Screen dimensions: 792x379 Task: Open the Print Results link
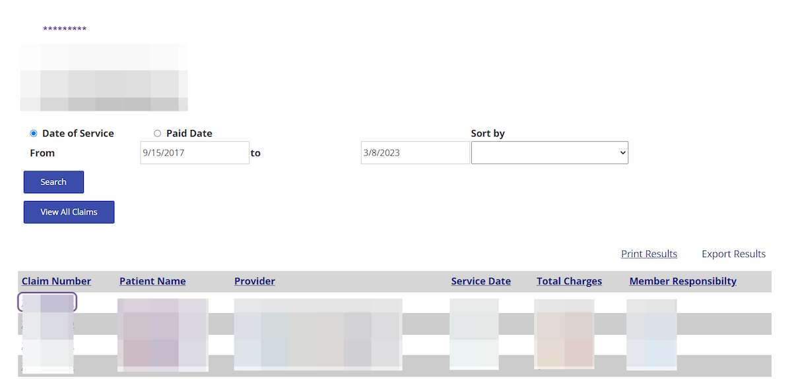pos(649,254)
